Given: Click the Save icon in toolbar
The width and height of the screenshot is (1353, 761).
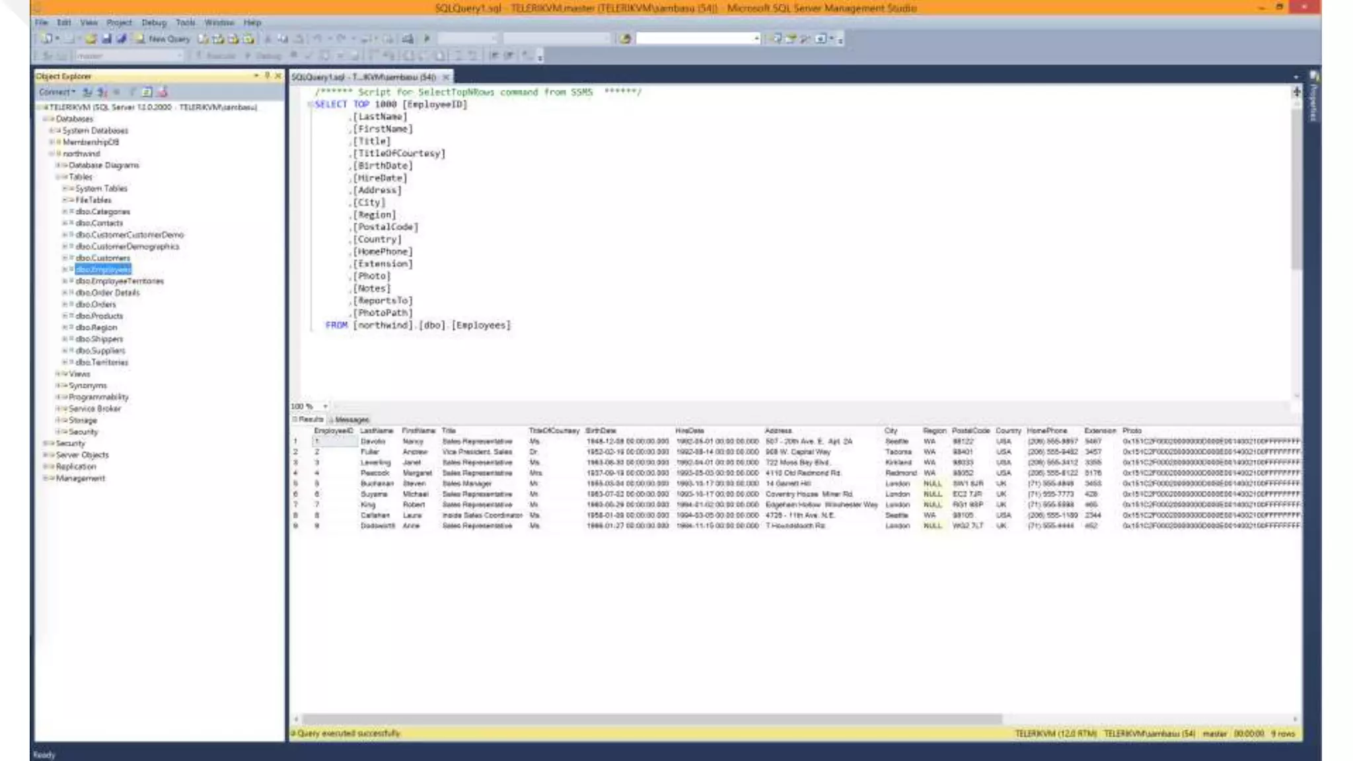Looking at the screenshot, I should pos(106,39).
